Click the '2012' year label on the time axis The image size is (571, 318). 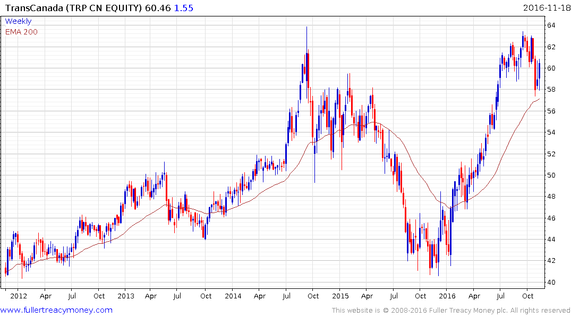(x=19, y=296)
